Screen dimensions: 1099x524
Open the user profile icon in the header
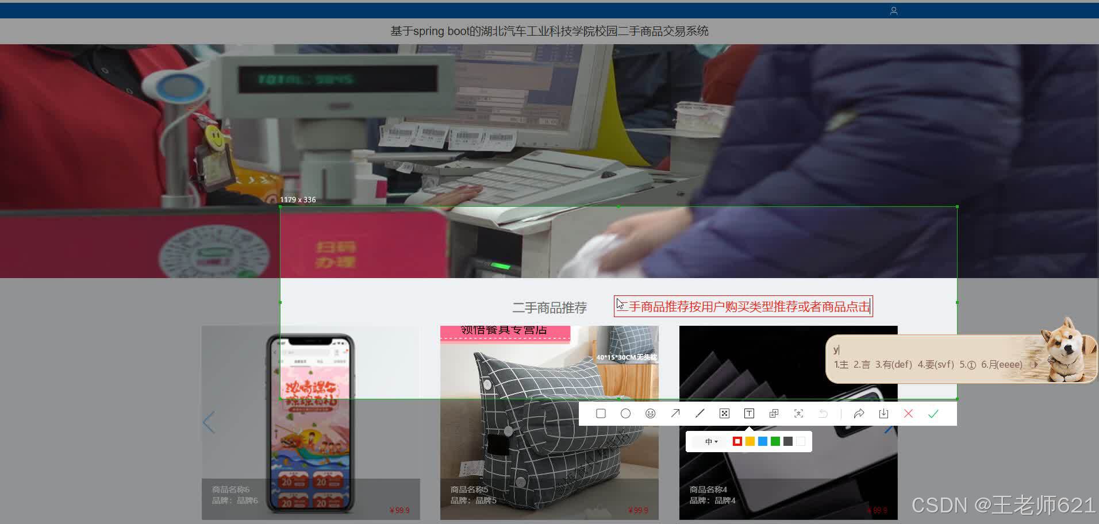coord(894,11)
